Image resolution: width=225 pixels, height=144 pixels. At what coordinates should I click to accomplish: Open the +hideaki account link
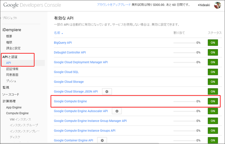(x=204, y=5)
